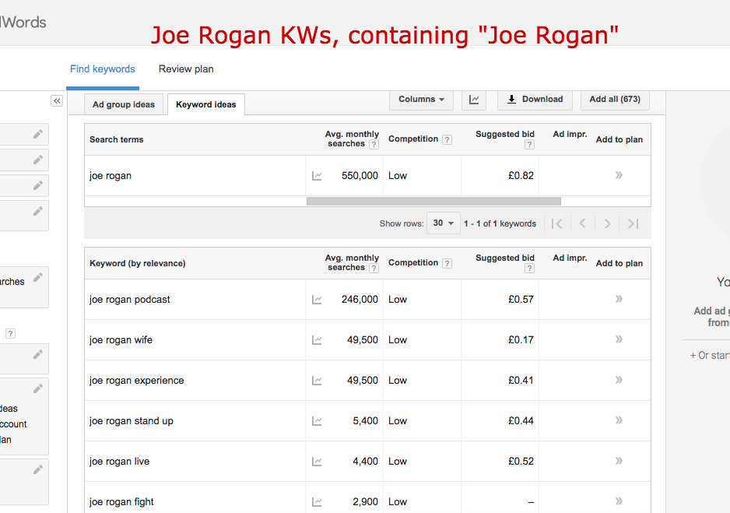
Task: Open trend chart icon for joe rogan podcast
Action: tap(317, 300)
